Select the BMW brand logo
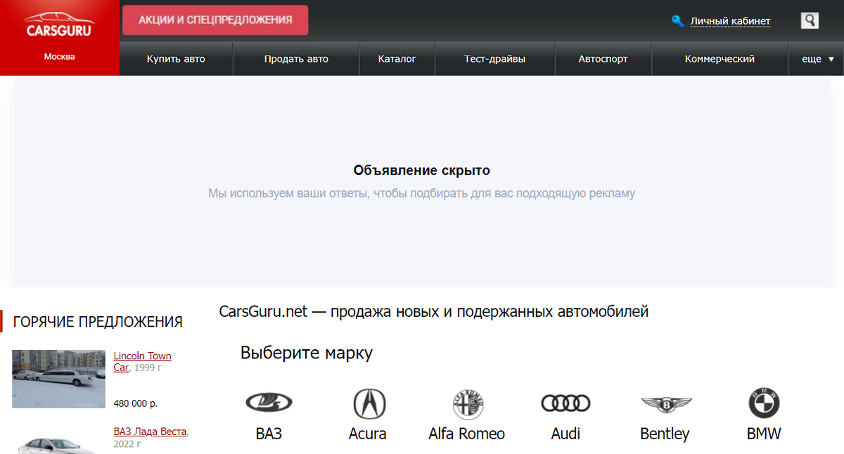This screenshot has width=844, height=454. [x=763, y=403]
